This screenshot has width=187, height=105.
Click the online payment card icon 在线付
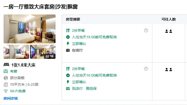tap(68, 50)
